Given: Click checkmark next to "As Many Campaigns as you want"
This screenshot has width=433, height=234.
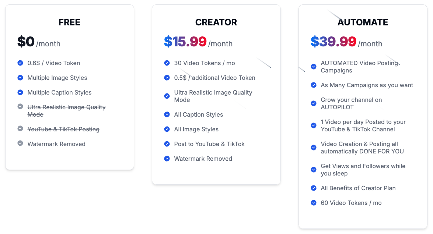Looking at the screenshot, I should click(x=314, y=85).
